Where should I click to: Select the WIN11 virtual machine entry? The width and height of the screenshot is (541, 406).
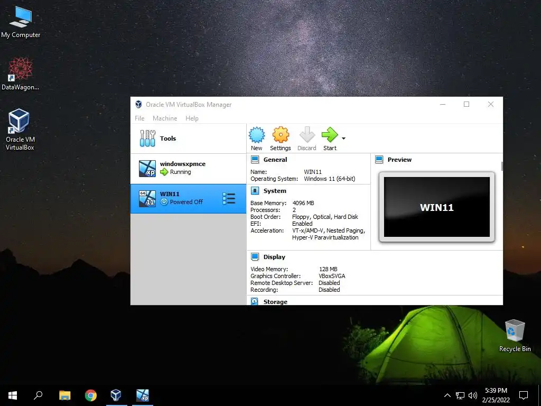pyautogui.click(x=189, y=199)
